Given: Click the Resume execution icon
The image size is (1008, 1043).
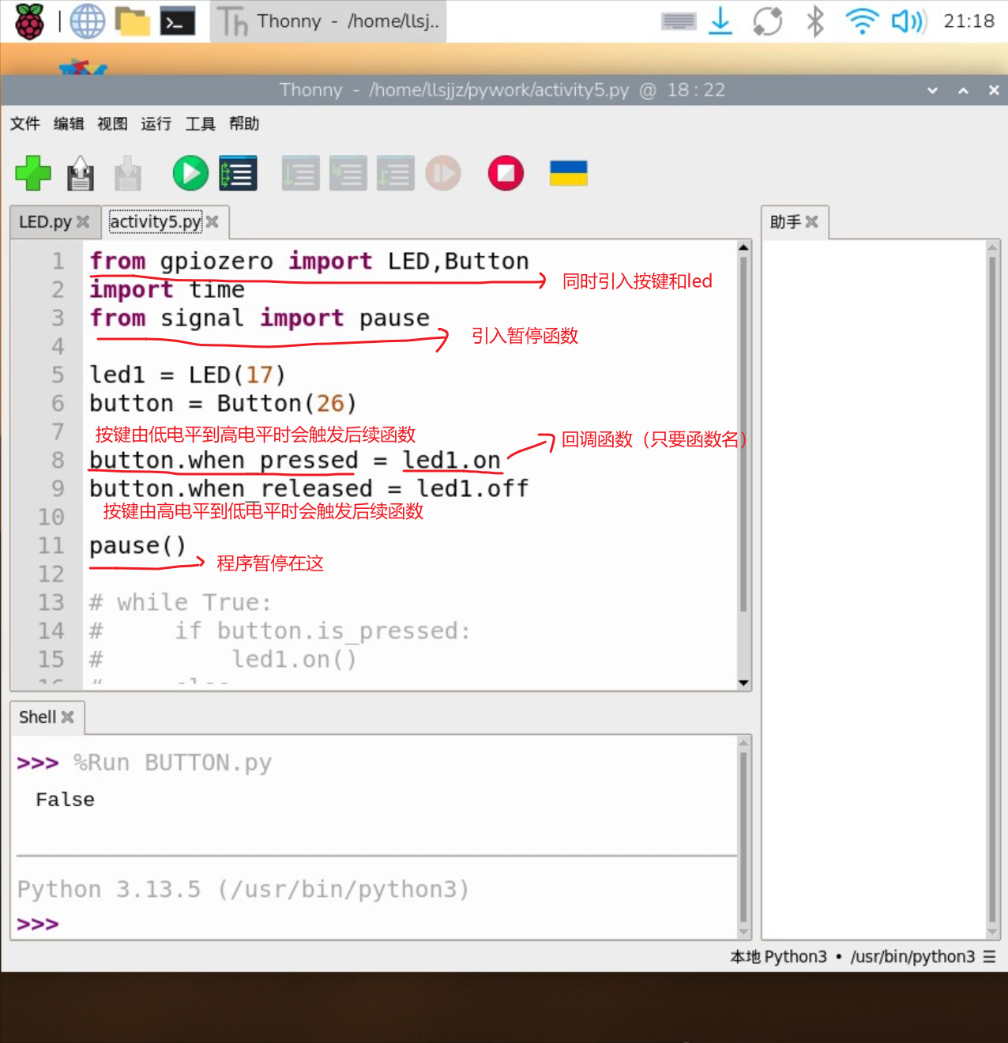Looking at the screenshot, I should (443, 173).
